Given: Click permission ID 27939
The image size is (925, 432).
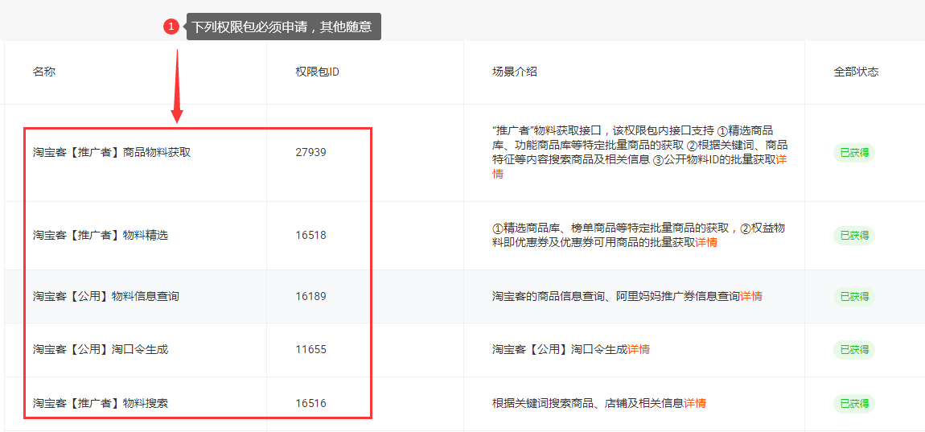Looking at the screenshot, I should click(x=311, y=152).
